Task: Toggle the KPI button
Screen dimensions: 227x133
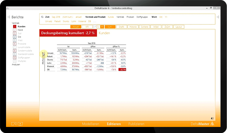Action: coord(87,27)
